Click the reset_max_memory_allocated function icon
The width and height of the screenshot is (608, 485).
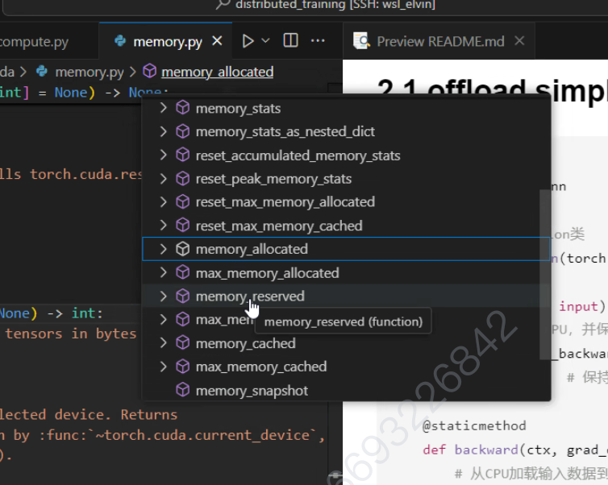[183, 201]
